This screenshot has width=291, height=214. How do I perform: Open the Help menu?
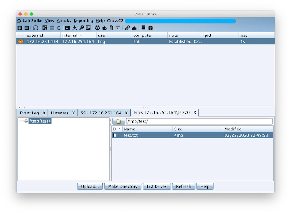(x=100, y=20)
